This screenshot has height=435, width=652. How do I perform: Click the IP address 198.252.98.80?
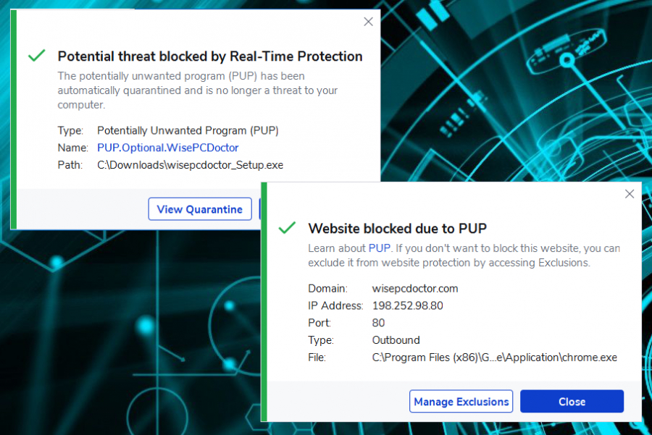(x=407, y=305)
